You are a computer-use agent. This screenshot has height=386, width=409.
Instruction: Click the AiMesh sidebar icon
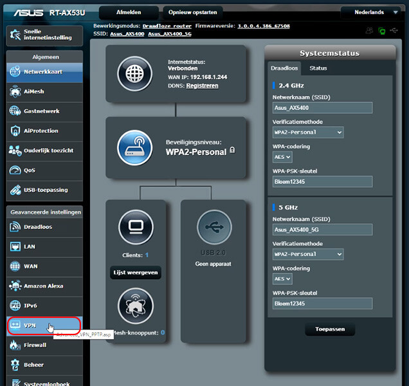point(15,91)
